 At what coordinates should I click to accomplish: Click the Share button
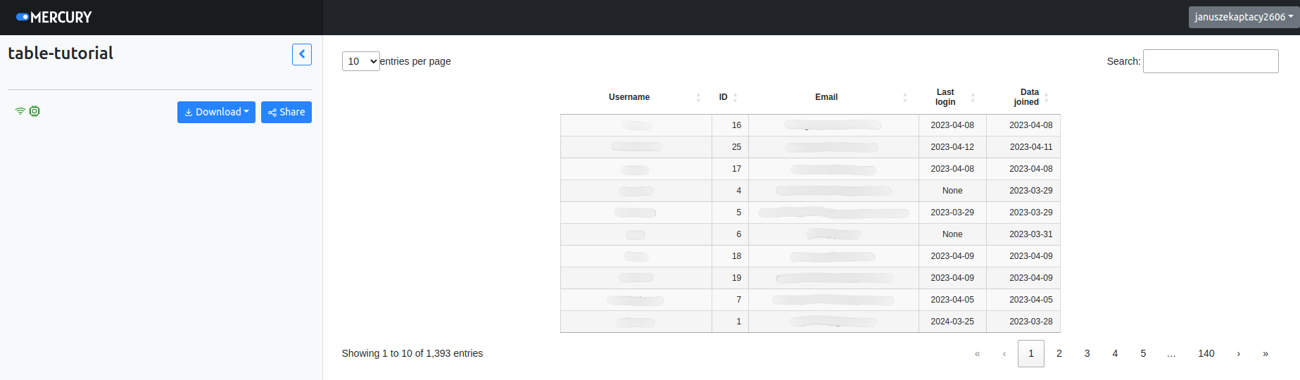click(286, 112)
